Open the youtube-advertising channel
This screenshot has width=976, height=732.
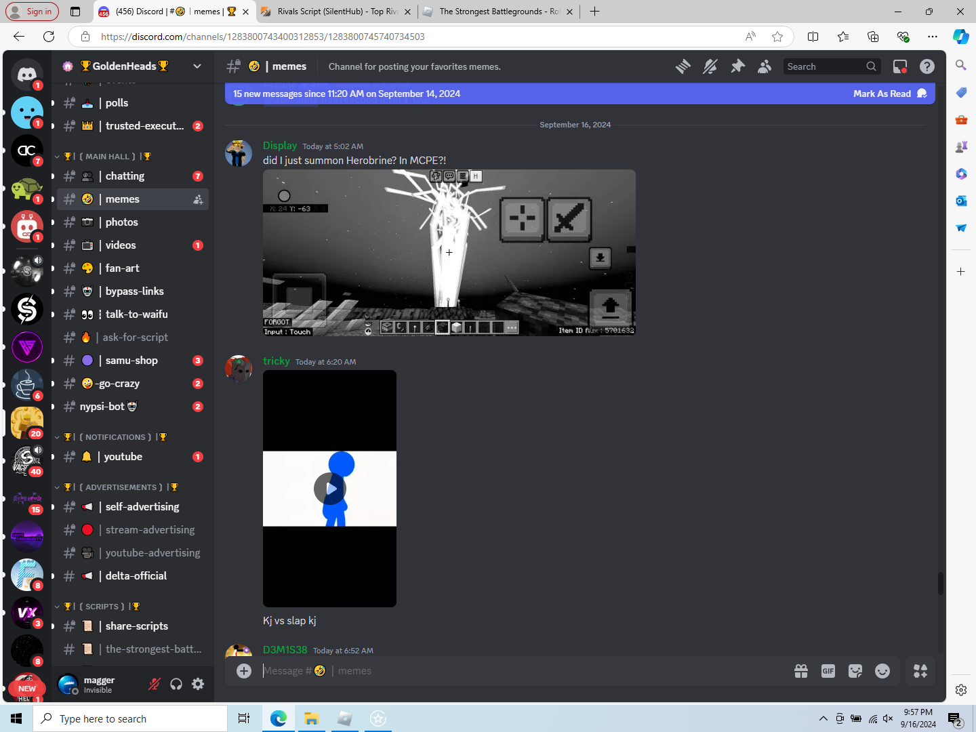(x=133, y=553)
